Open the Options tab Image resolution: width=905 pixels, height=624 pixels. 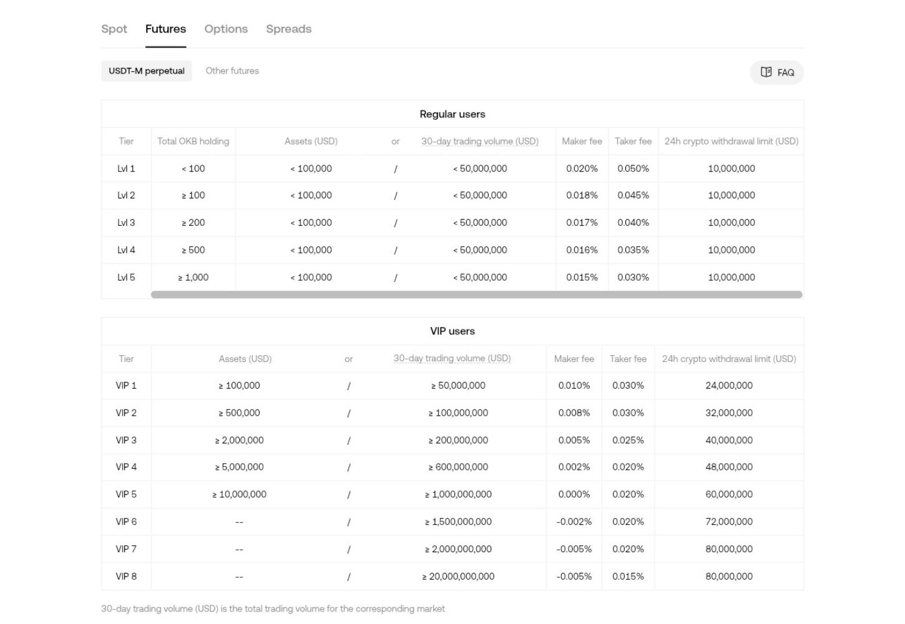coord(226,29)
